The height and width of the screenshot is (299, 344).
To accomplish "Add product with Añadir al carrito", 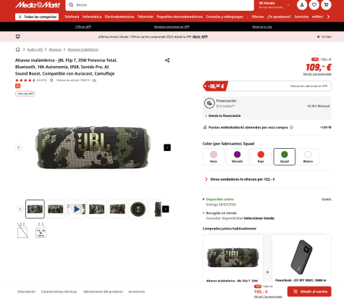I will click(x=309, y=292).
